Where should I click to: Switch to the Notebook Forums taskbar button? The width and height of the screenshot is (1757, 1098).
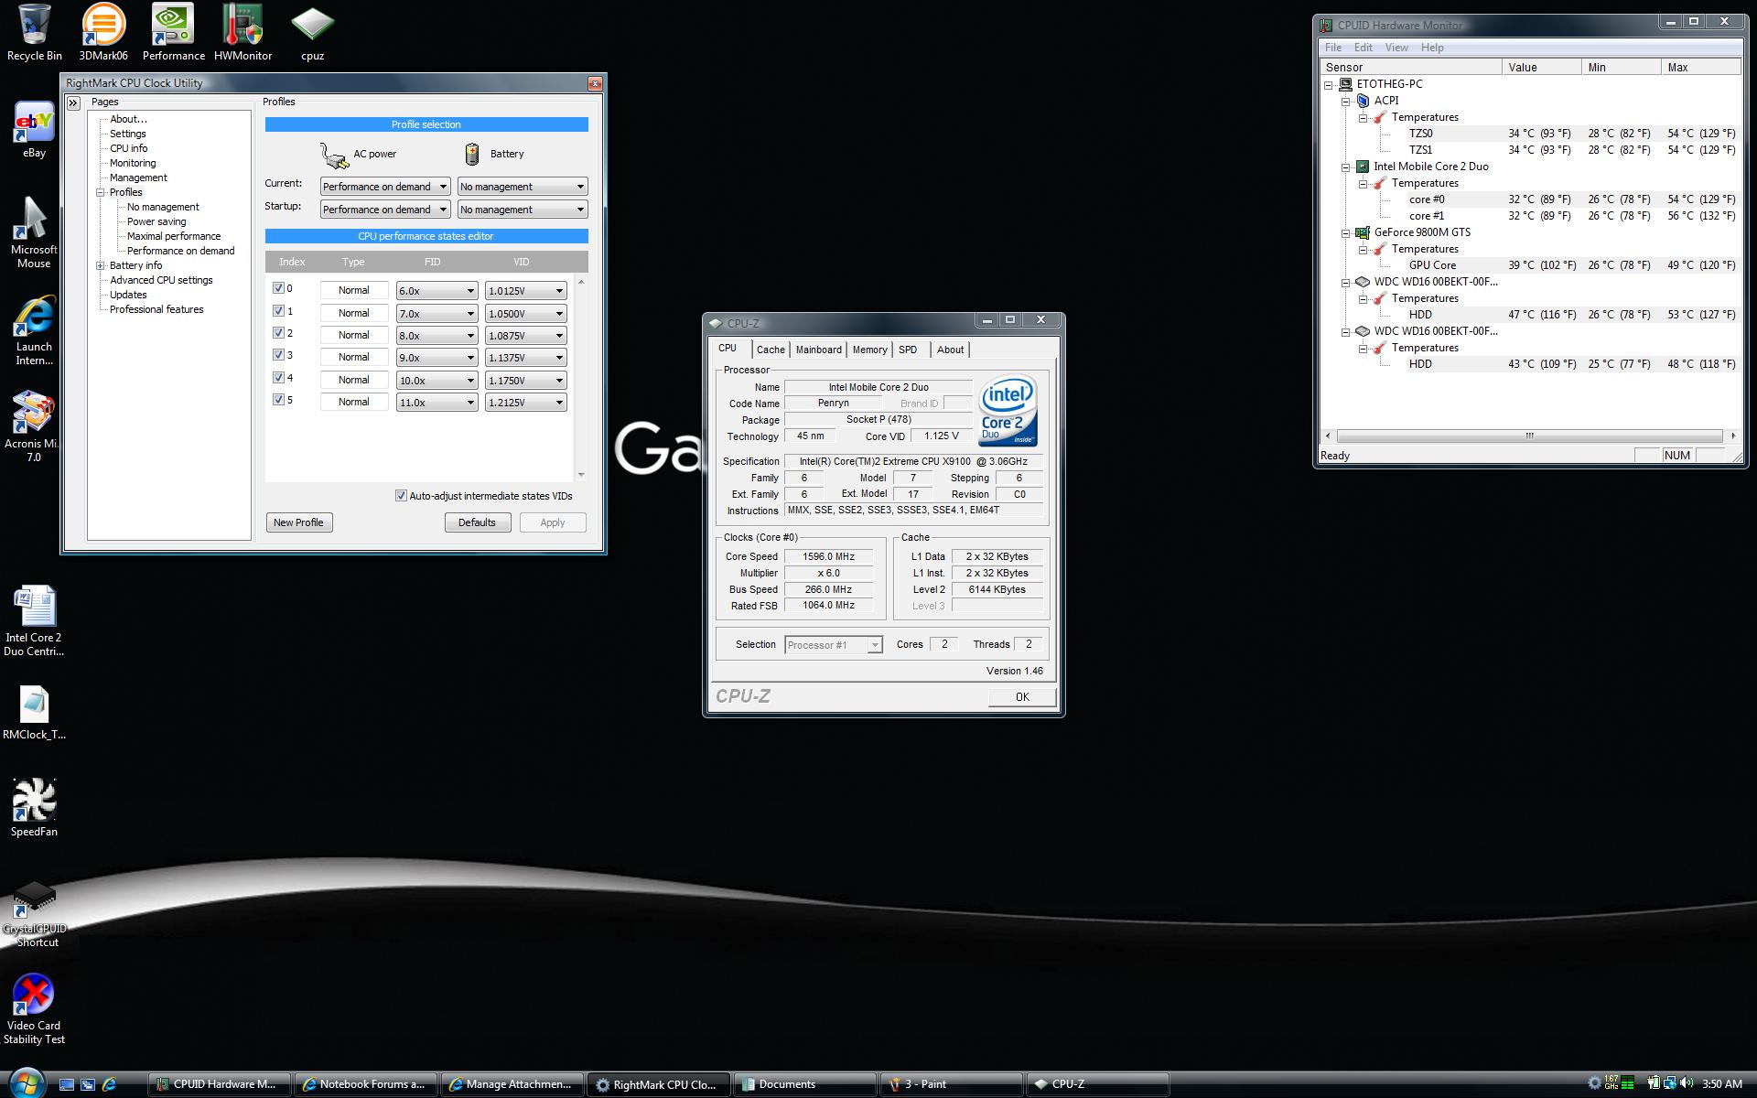click(x=365, y=1084)
